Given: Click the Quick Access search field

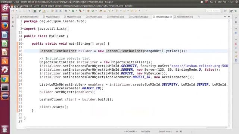Looking at the screenshot, I should 213,11.
